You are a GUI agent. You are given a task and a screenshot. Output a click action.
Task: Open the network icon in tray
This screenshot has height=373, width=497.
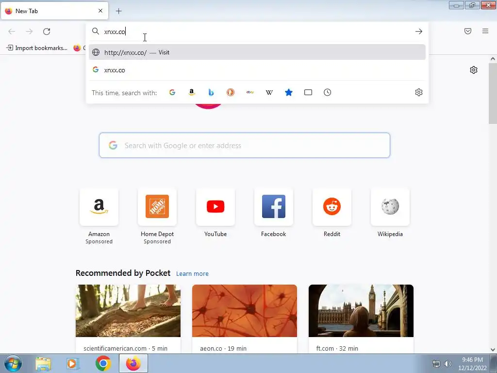[x=436, y=364]
